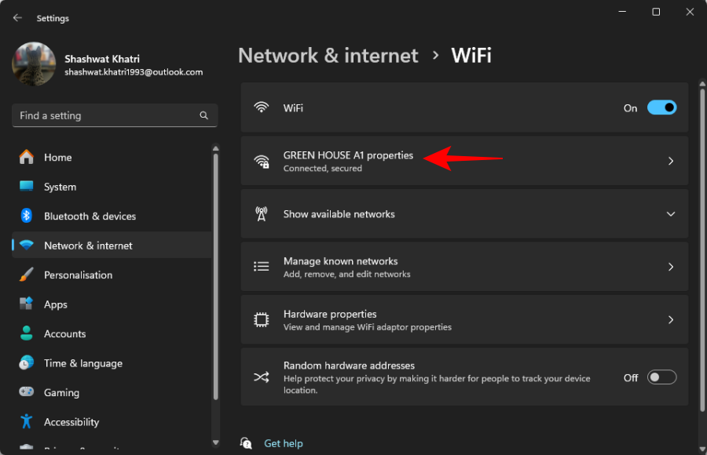This screenshot has width=707, height=455.
Task: Click the Accessibility person icon
Action: pos(27,421)
